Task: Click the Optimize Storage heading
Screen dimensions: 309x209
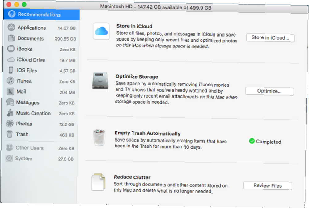Action: tap(137, 76)
